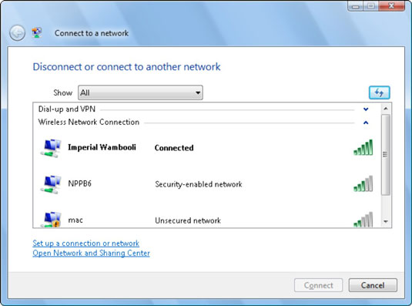Open the Show dropdown set to All
Screen dimensions: 412x306
140,92
